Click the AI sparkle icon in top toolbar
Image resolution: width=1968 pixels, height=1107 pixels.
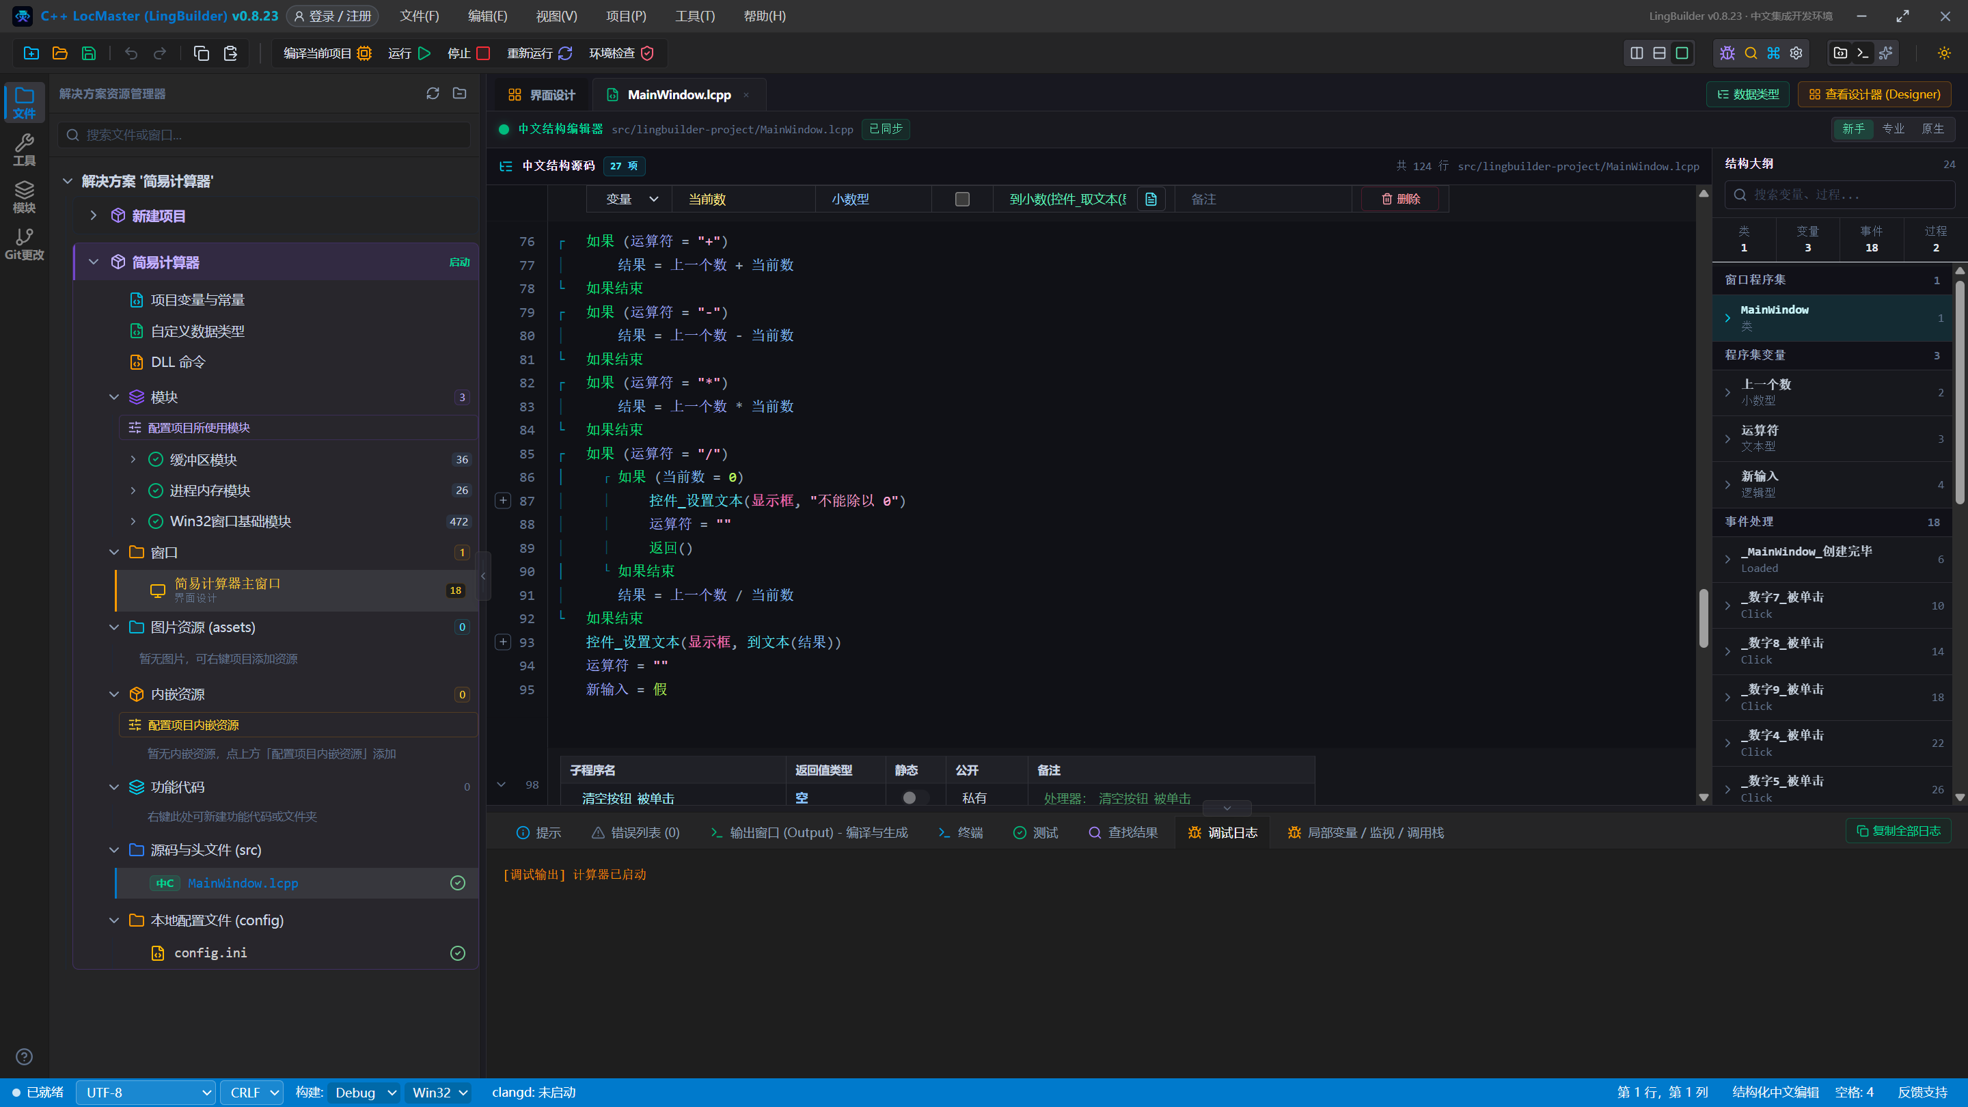pyautogui.click(x=1885, y=53)
